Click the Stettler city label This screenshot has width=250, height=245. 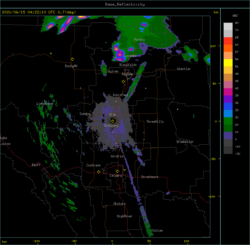(x=184, y=69)
